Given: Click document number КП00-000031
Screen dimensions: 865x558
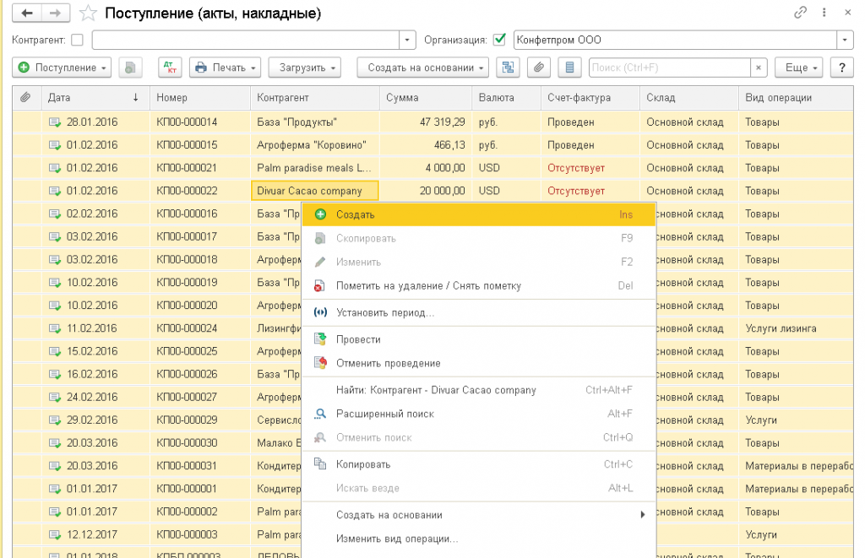Looking at the screenshot, I should (x=187, y=465).
